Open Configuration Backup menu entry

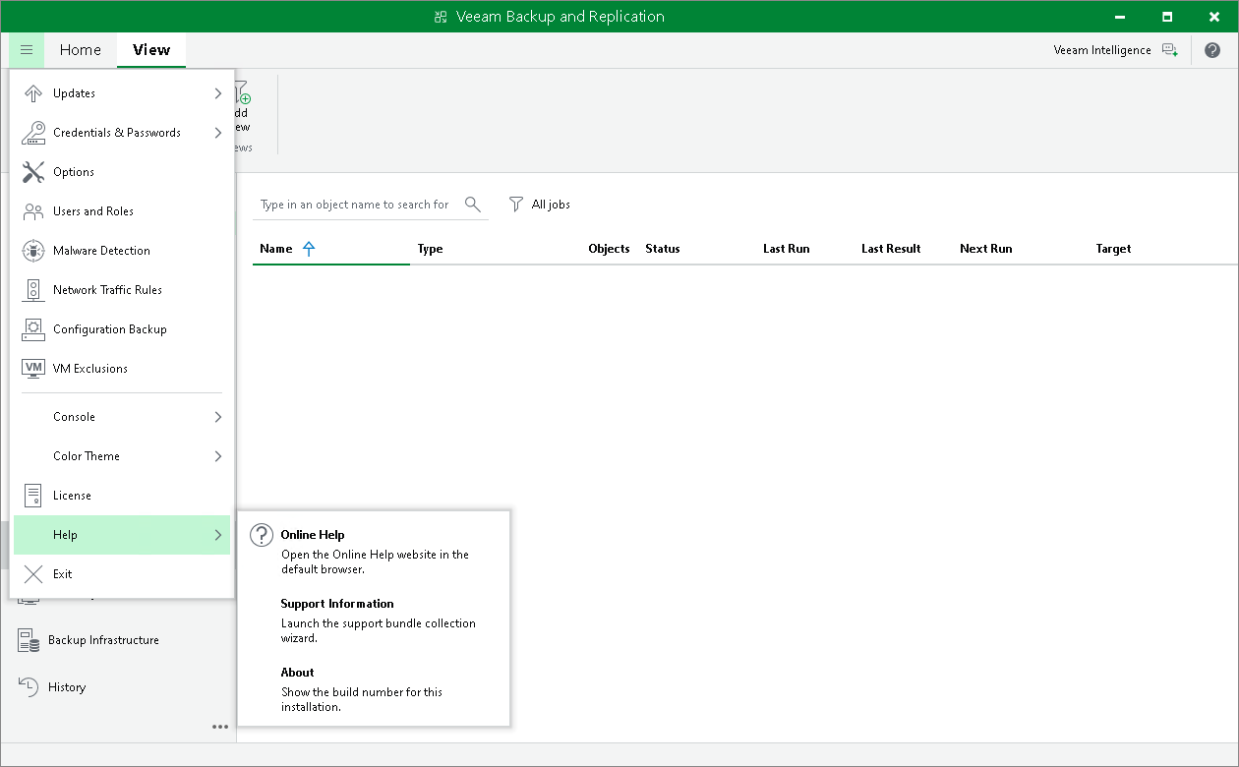(122, 329)
